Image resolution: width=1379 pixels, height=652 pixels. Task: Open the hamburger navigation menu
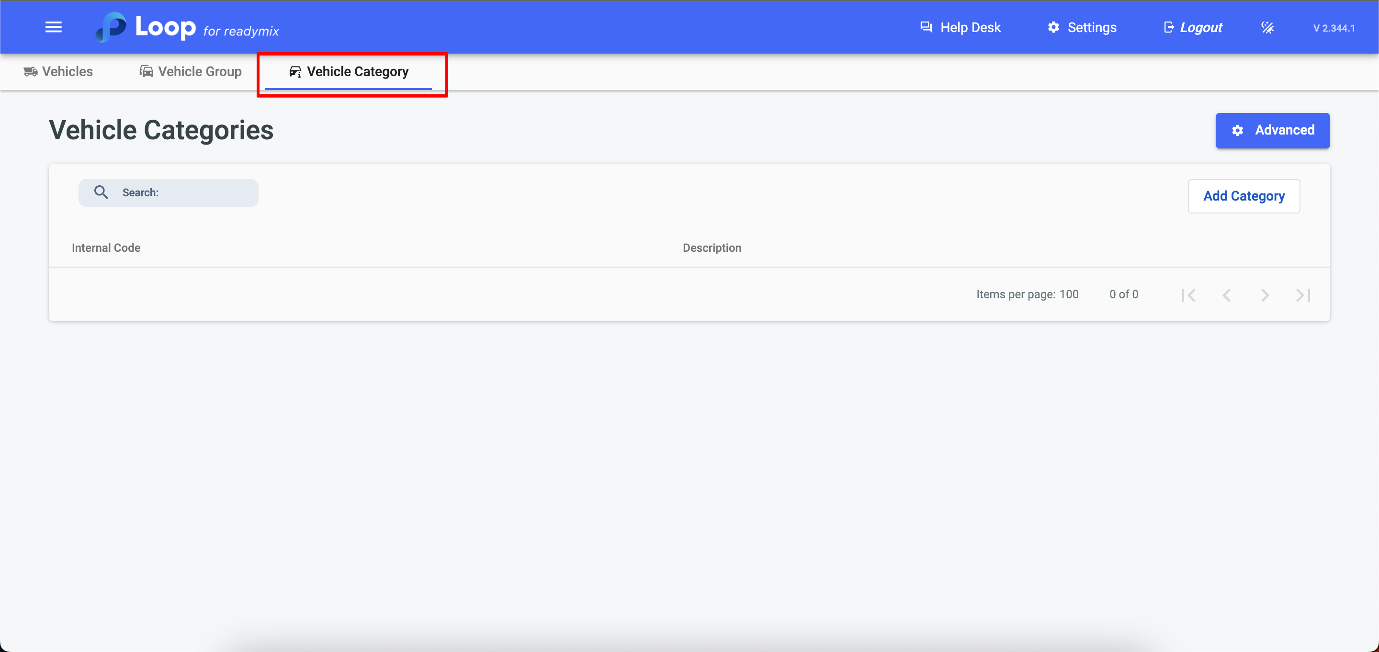(x=53, y=27)
